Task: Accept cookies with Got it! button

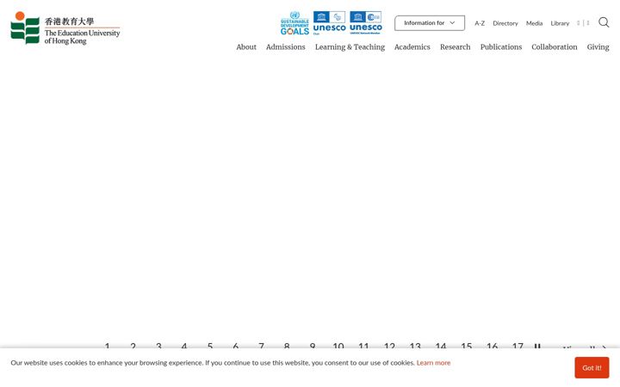Action: point(592,368)
